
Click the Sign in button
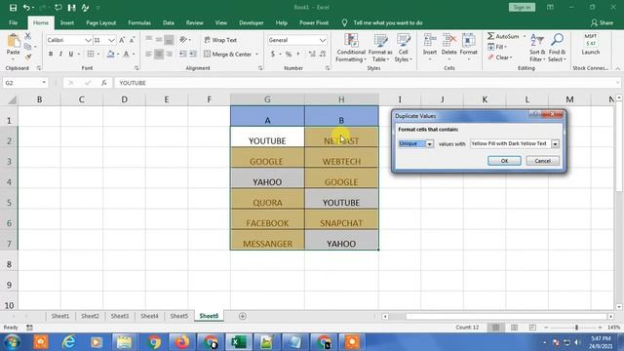[x=522, y=8]
